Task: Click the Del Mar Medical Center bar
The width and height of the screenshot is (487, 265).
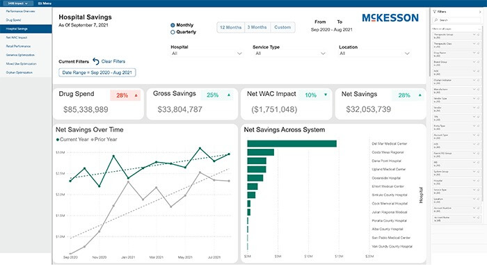Action: (x=292, y=143)
